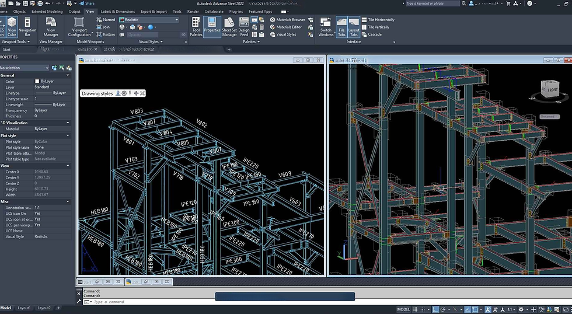
Task: Expand the Viewport Tools panel
Action: pyautogui.click(x=15, y=41)
